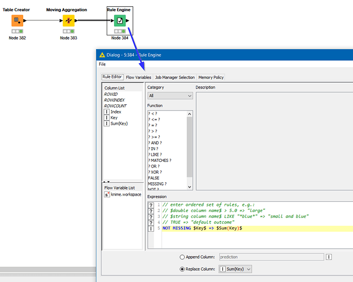Select the Table Creator node icon
The image size is (353, 282).
click(18, 21)
